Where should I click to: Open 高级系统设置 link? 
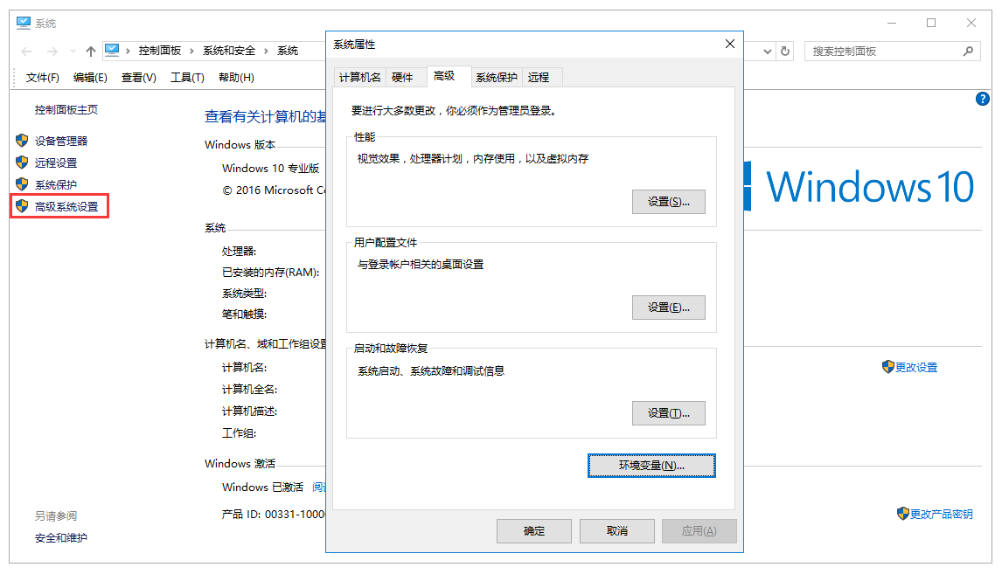[66, 206]
